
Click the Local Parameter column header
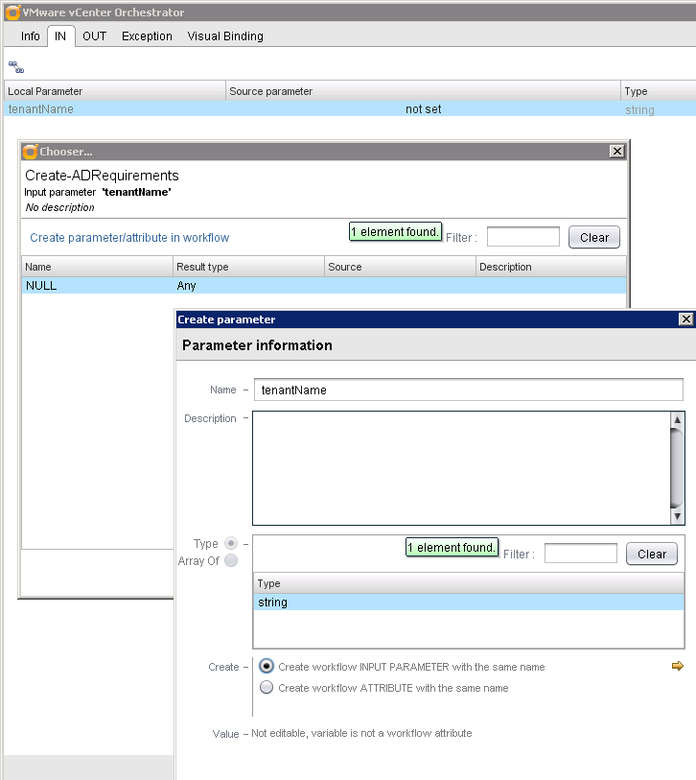coord(115,91)
